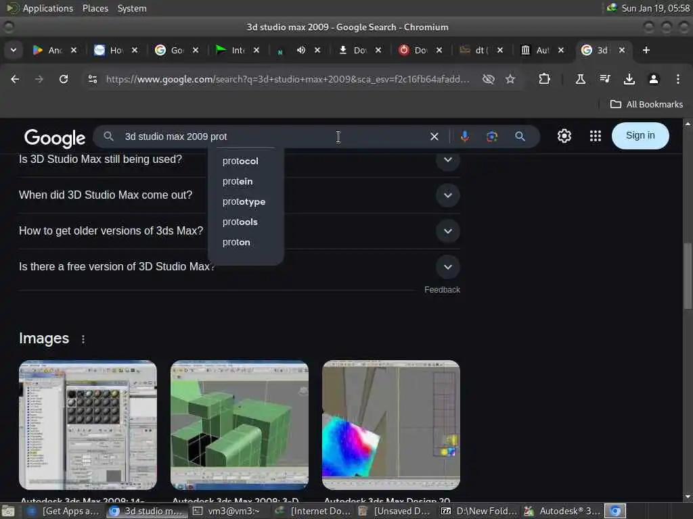Reload the current page

[64, 79]
